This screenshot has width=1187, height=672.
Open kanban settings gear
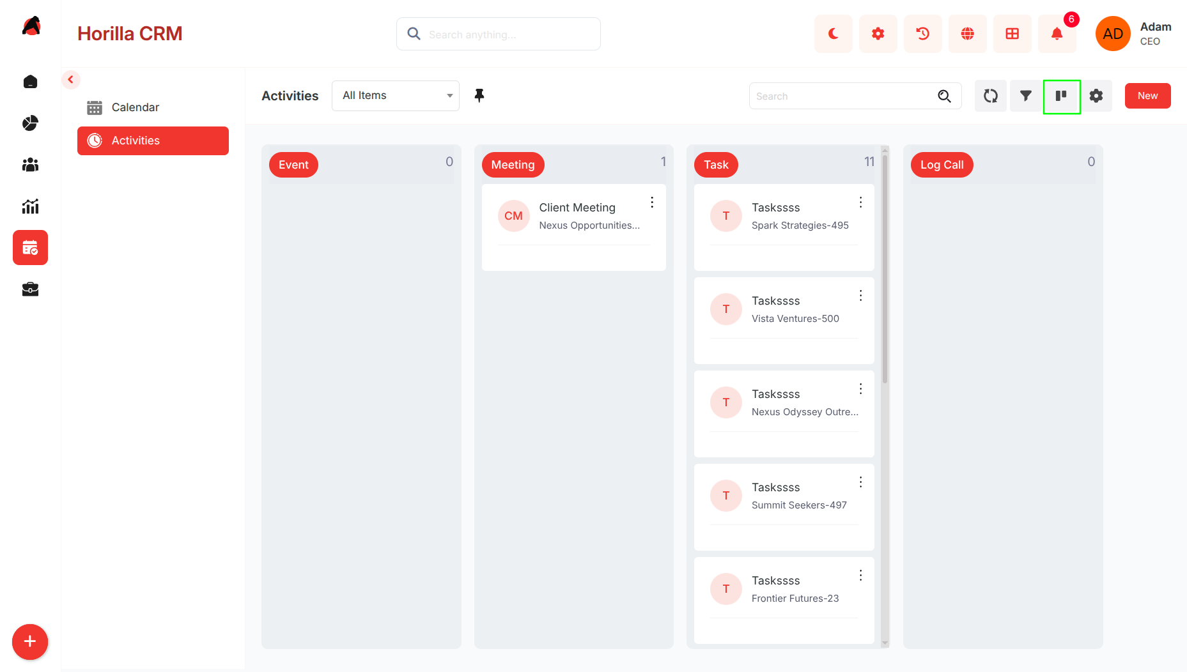(1096, 96)
